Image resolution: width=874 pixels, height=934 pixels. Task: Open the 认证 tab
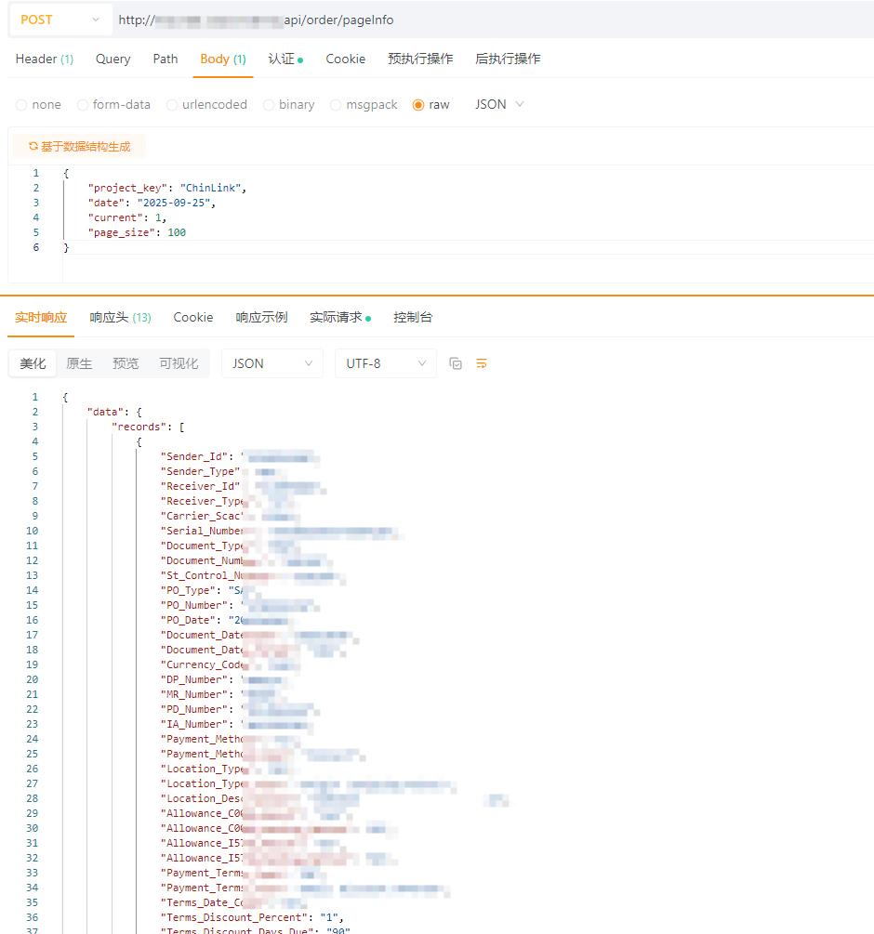285,59
